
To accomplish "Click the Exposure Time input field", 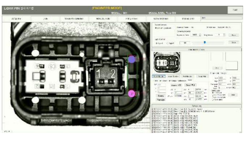I will [195, 35].
